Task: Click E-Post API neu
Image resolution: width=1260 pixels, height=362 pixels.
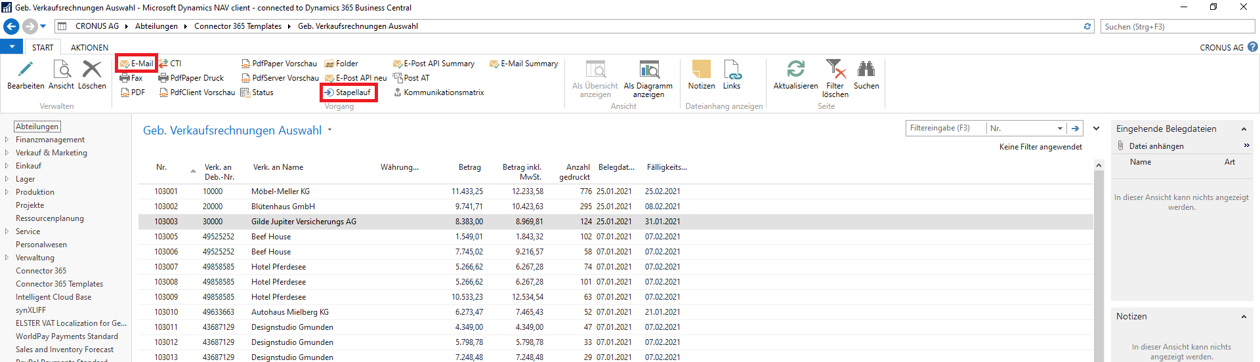Action: pyautogui.click(x=356, y=78)
